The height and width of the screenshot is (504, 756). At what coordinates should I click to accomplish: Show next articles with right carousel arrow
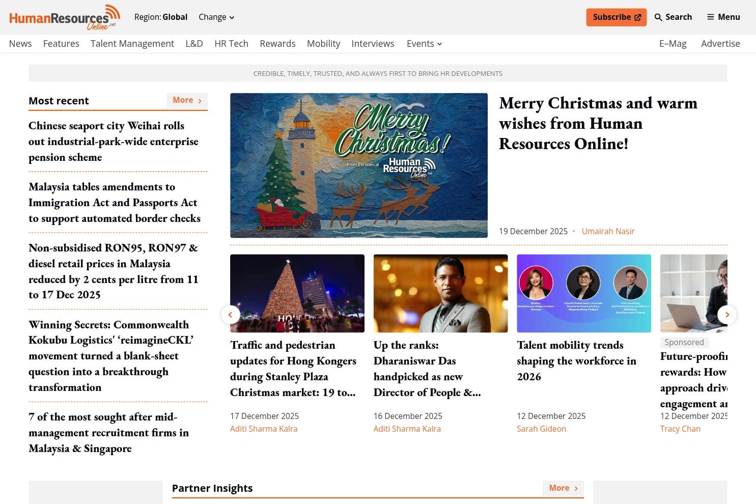click(727, 315)
